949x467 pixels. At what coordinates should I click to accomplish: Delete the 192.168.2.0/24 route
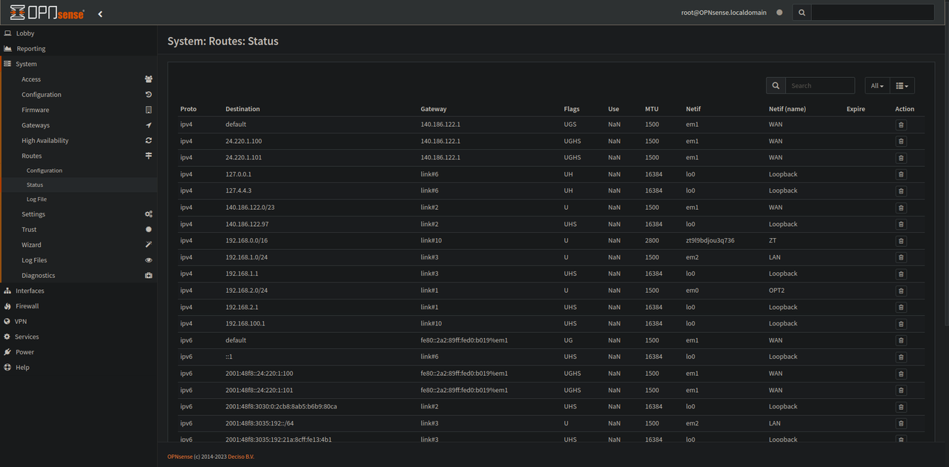pyautogui.click(x=901, y=291)
